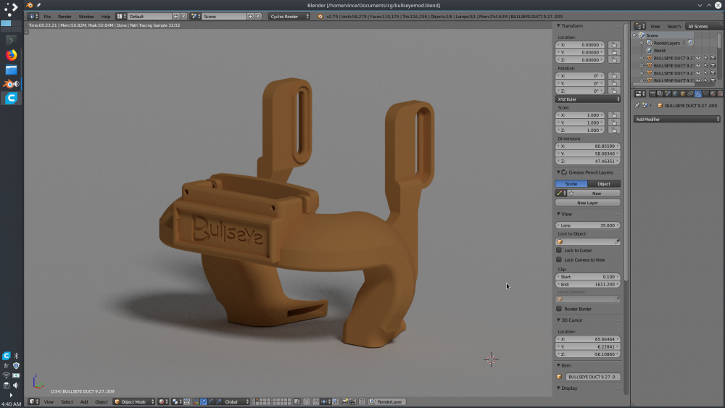Viewport: 725px width, 408px height.
Task: Open the Constraints properties tab (chain icon)
Action: pyautogui.click(x=690, y=93)
